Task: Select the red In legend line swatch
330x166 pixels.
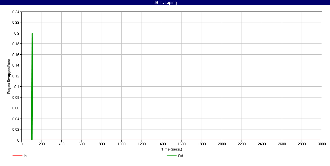Action: coord(17,156)
